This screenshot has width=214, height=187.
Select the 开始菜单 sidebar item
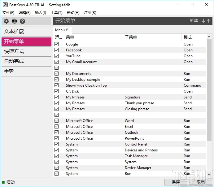[26, 41]
